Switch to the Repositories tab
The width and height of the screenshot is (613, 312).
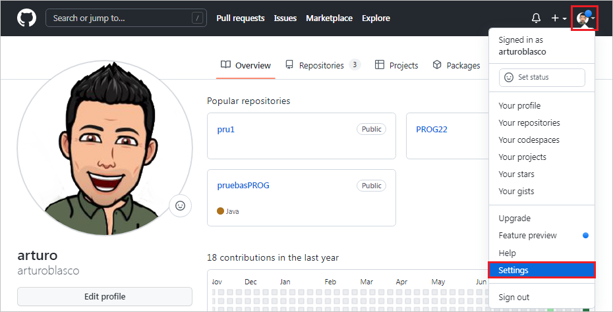tap(322, 65)
